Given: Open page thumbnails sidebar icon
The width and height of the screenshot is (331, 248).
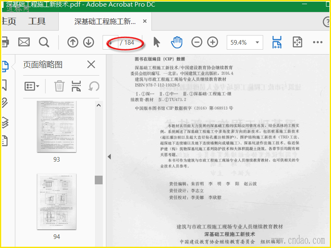Looking at the screenshot, I should point(5,66).
